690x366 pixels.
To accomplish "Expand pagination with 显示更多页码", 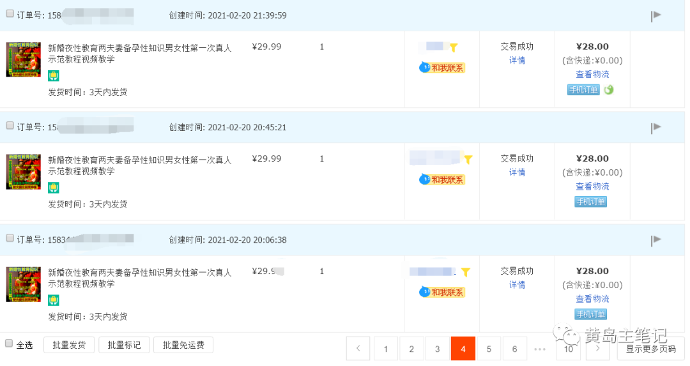I will coord(650,349).
